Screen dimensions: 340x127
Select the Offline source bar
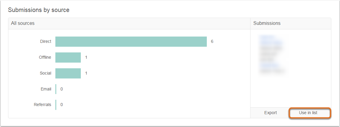pyautogui.click(x=68, y=57)
